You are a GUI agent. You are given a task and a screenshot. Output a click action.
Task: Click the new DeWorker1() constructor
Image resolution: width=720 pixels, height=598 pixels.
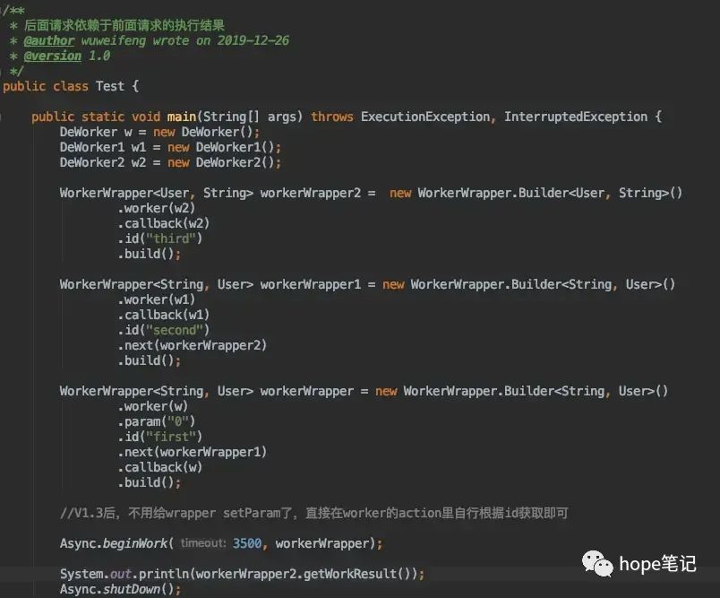[x=225, y=146]
